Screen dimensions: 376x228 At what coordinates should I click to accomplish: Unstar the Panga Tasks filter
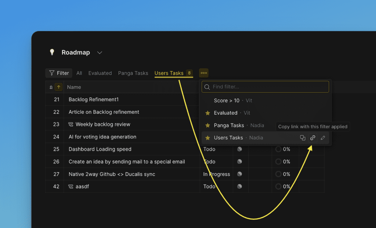(x=207, y=125)
